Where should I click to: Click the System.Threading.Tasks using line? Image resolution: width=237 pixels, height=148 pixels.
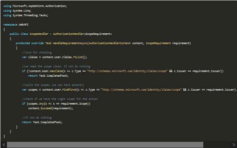[26, 15]
